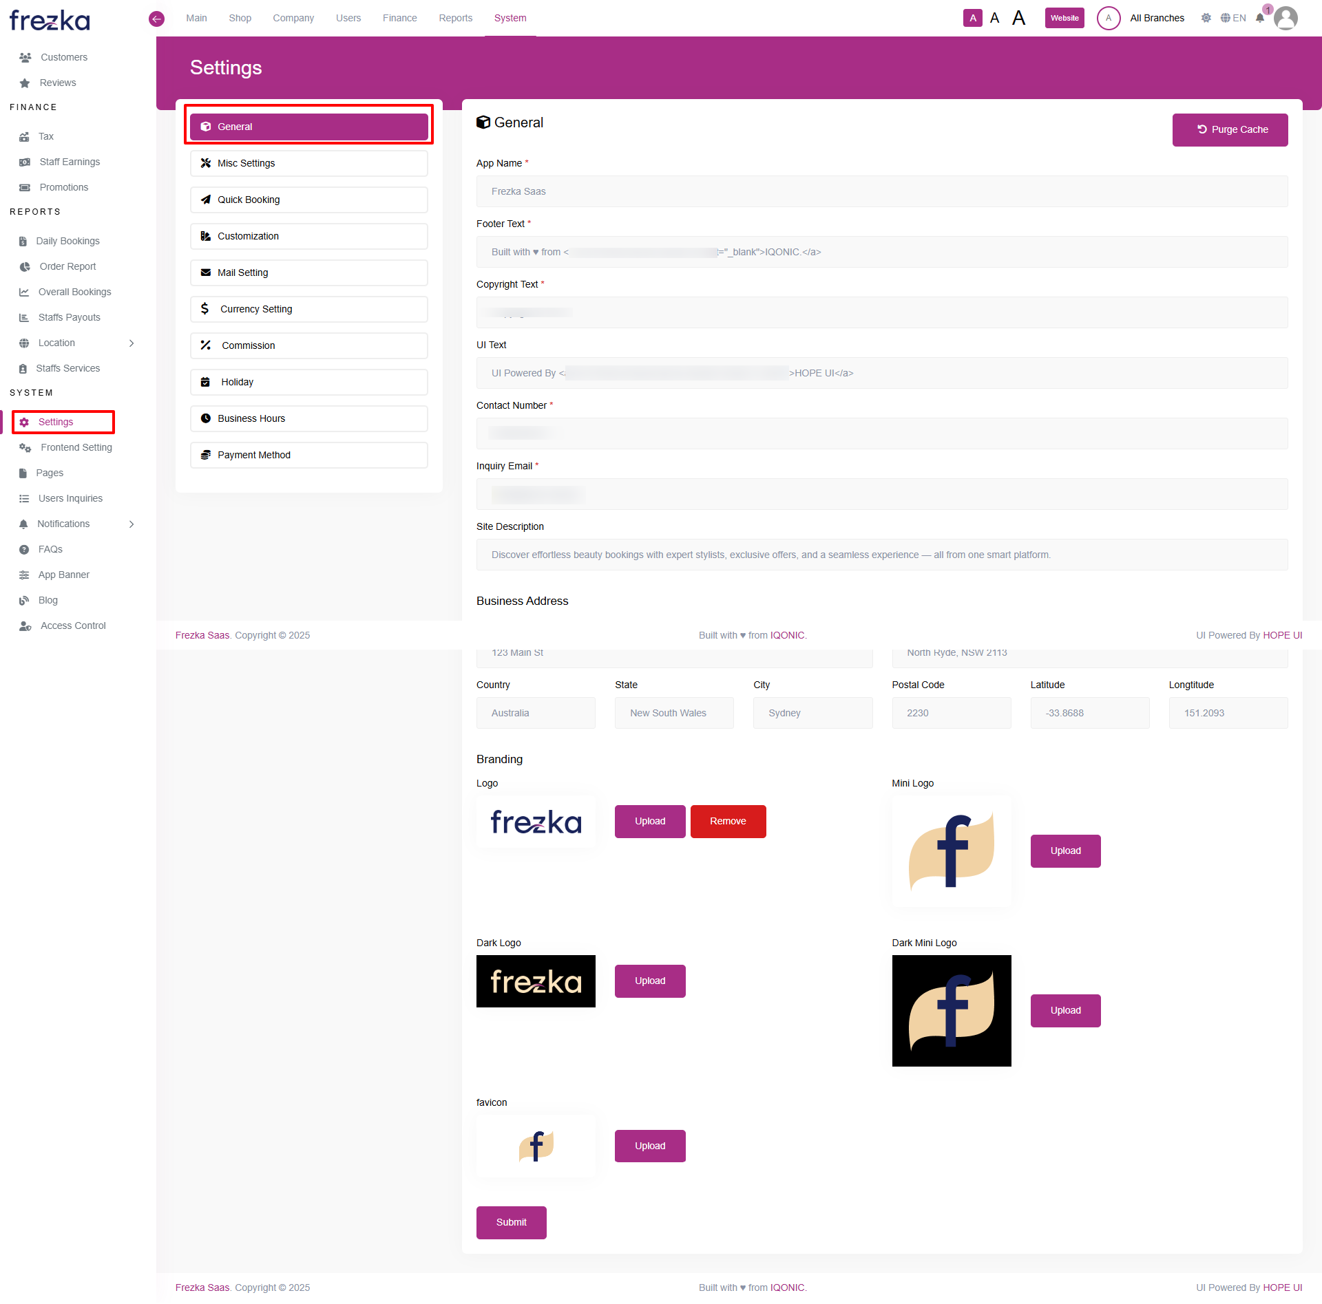Image resolution: width=1322 pixels, height=1304 pixels.
Task: Click the Purge Cache button
Action: coord(1230,129)
